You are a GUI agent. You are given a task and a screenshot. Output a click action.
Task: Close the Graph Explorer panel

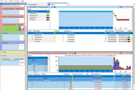click(x=26, y=4)
